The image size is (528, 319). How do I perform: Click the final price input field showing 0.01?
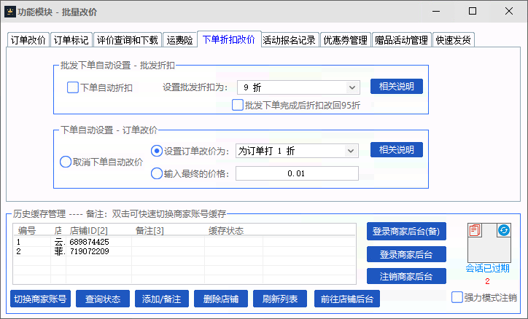[297, 173]
